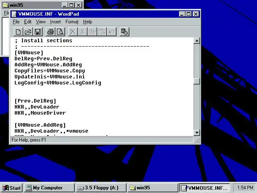Click 'UpdateInis=VMMouse.Ini' line
This screenshot has height=193, width=257.
[x=50, y=77]
